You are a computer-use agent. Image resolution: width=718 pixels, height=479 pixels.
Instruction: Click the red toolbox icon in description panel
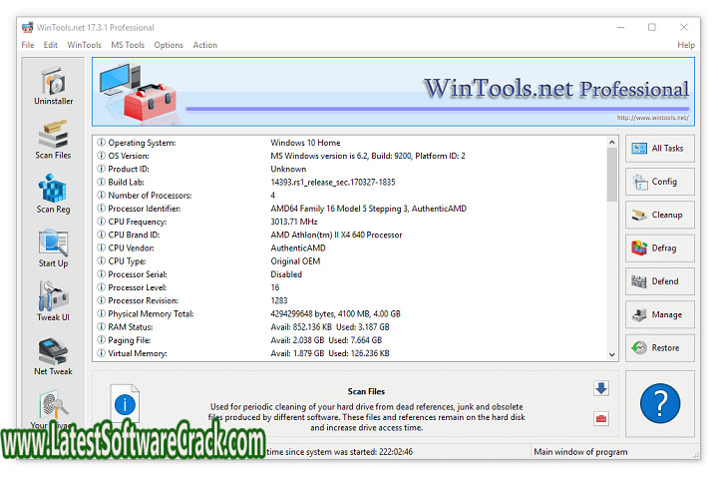coord(601,418)
